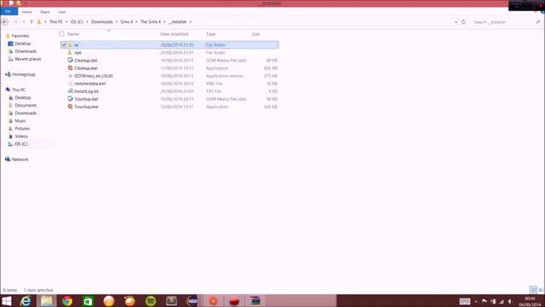This screenshot has height=307, width=545.
Task: Click the volume speaker tray icon
Action: click(x=510, y=301)
